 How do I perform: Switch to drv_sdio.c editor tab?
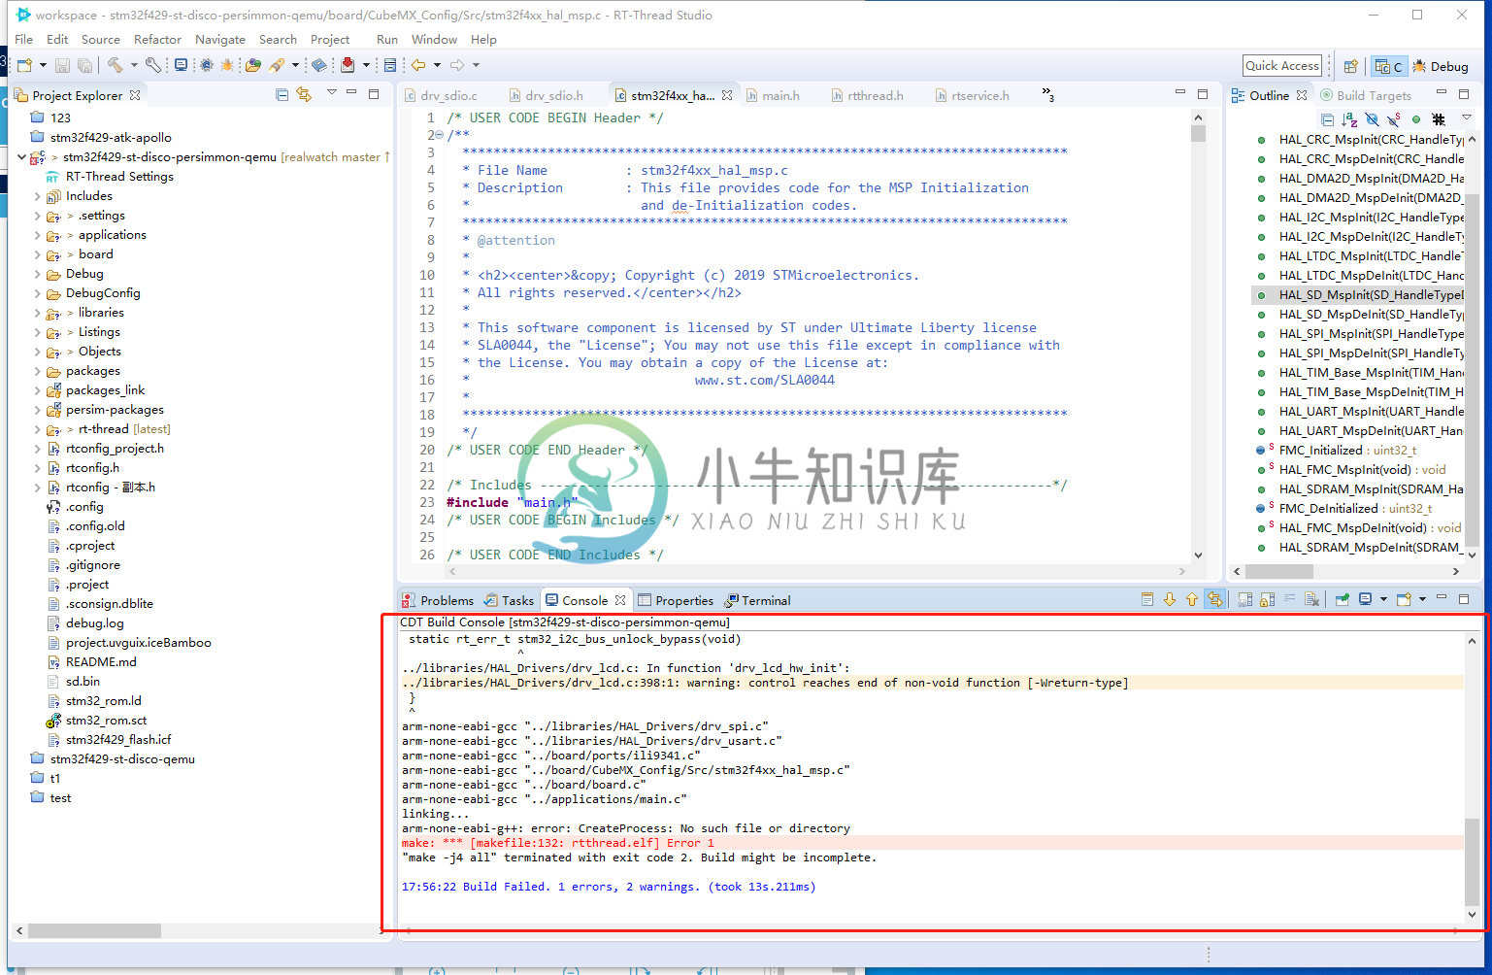click(x=442, y=95)
